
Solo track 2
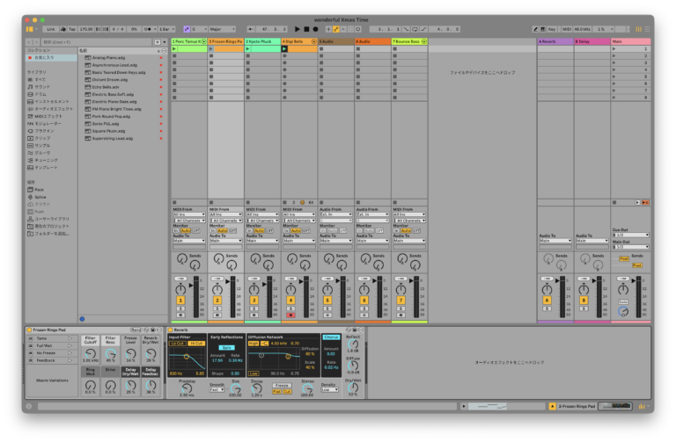(x=217, y=308)
